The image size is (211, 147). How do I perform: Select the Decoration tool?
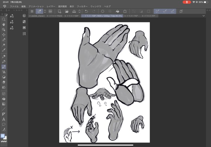[x=4, y=77]
